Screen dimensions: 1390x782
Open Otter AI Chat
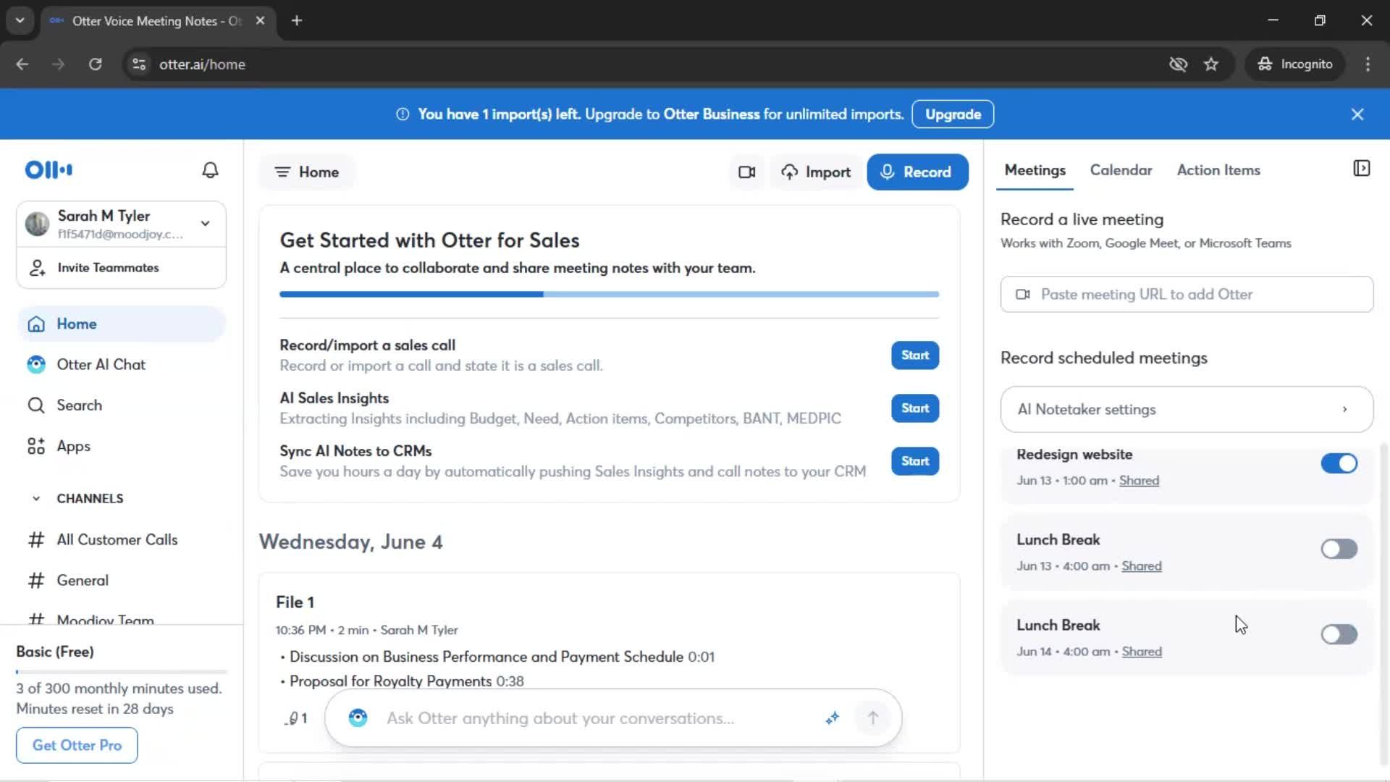122,364
